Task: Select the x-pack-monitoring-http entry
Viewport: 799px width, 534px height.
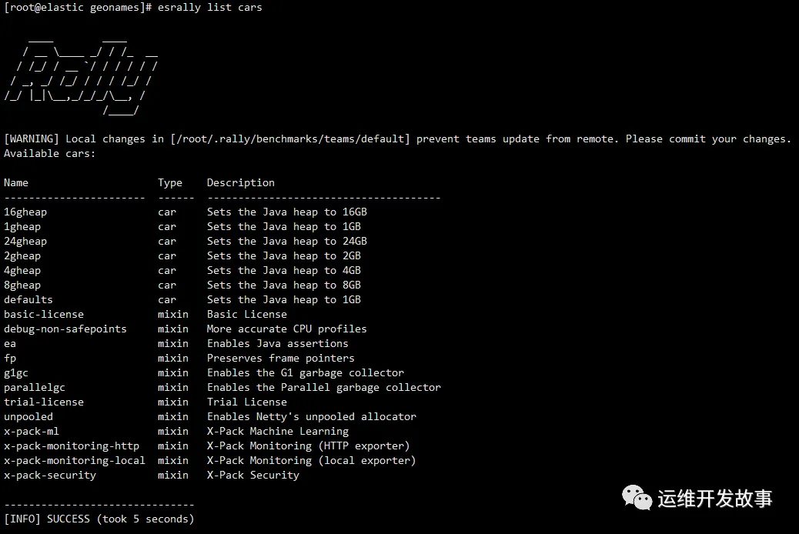Action: point(72,446)
